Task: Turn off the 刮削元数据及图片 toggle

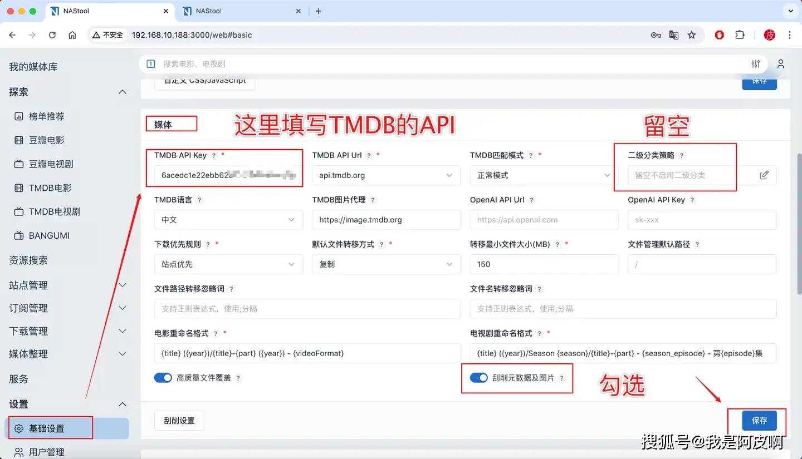Action: click(479, 377)
